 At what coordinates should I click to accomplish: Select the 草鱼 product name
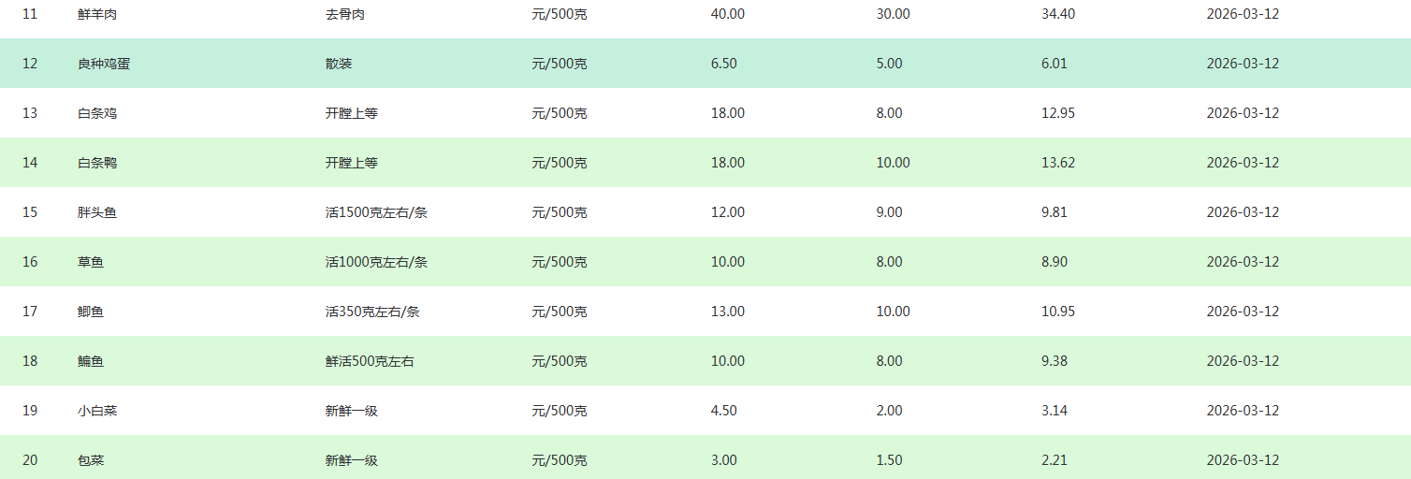91,262
